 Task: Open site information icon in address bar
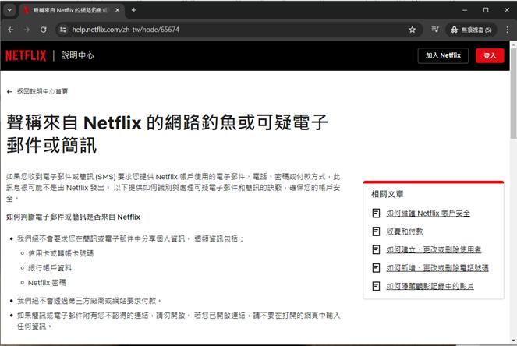click(x=62, y=30)
